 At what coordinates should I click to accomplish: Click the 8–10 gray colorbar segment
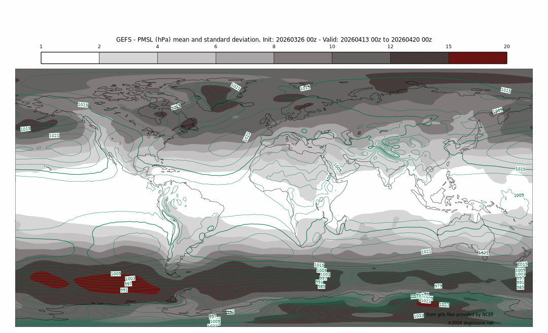coord(303,58)
